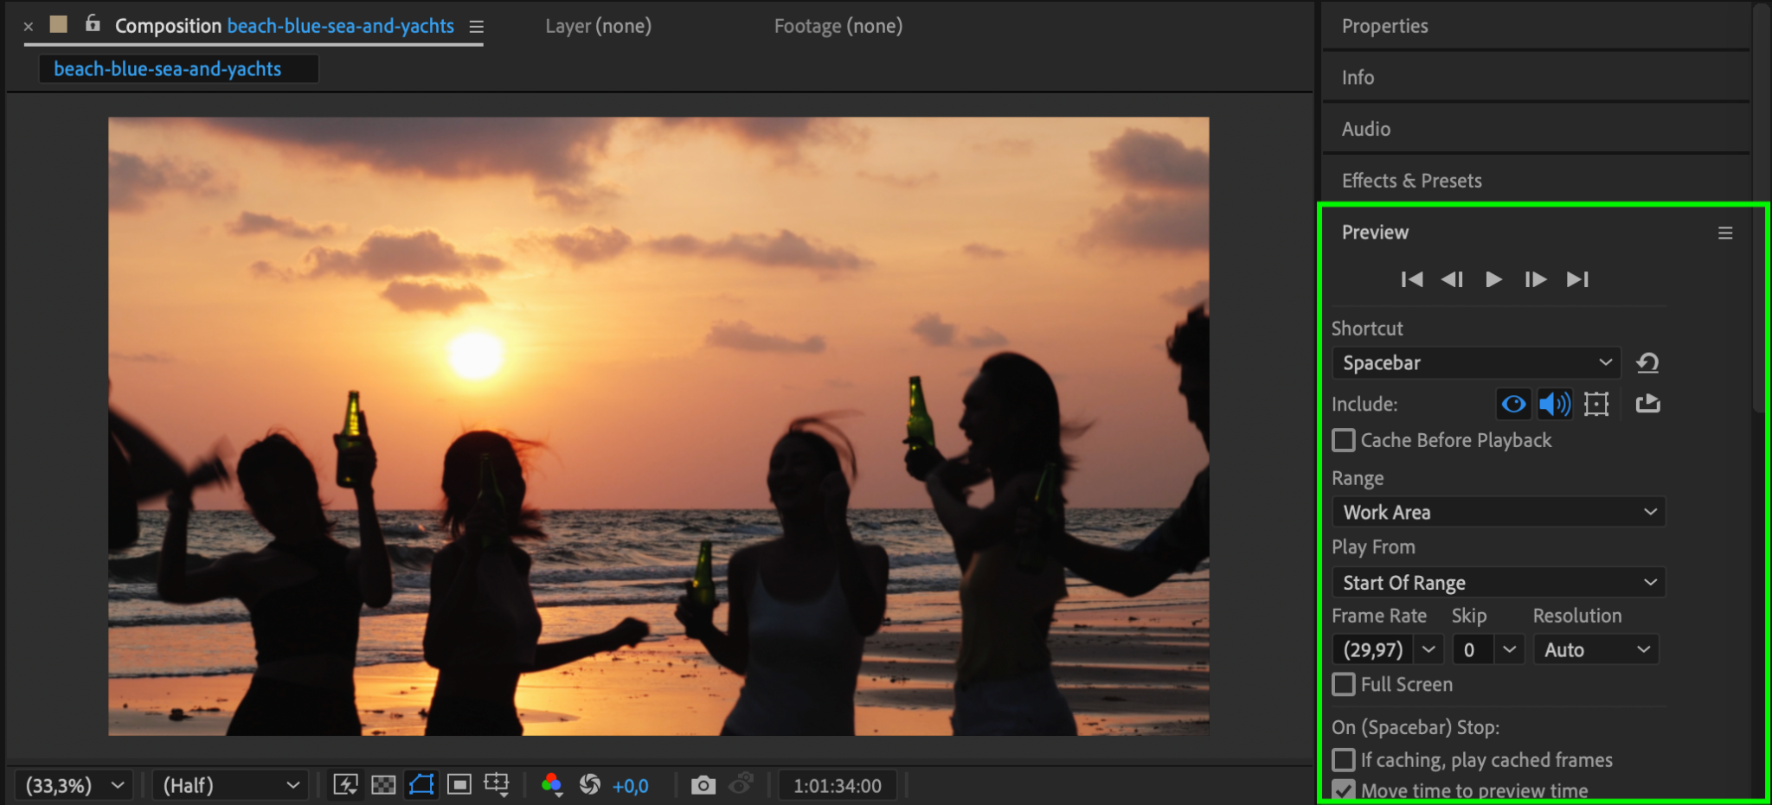1772x805 pixels.
Task: Click the current timecode 1:01:34:00
Action: click(837, 785)
